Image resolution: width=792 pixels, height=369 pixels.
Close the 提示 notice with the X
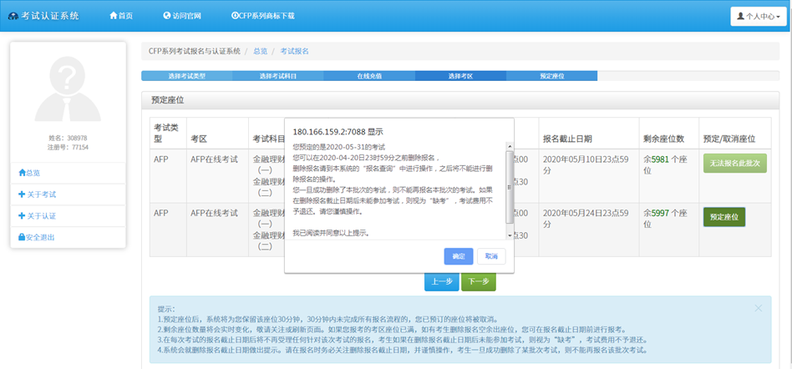coord(758,308)
